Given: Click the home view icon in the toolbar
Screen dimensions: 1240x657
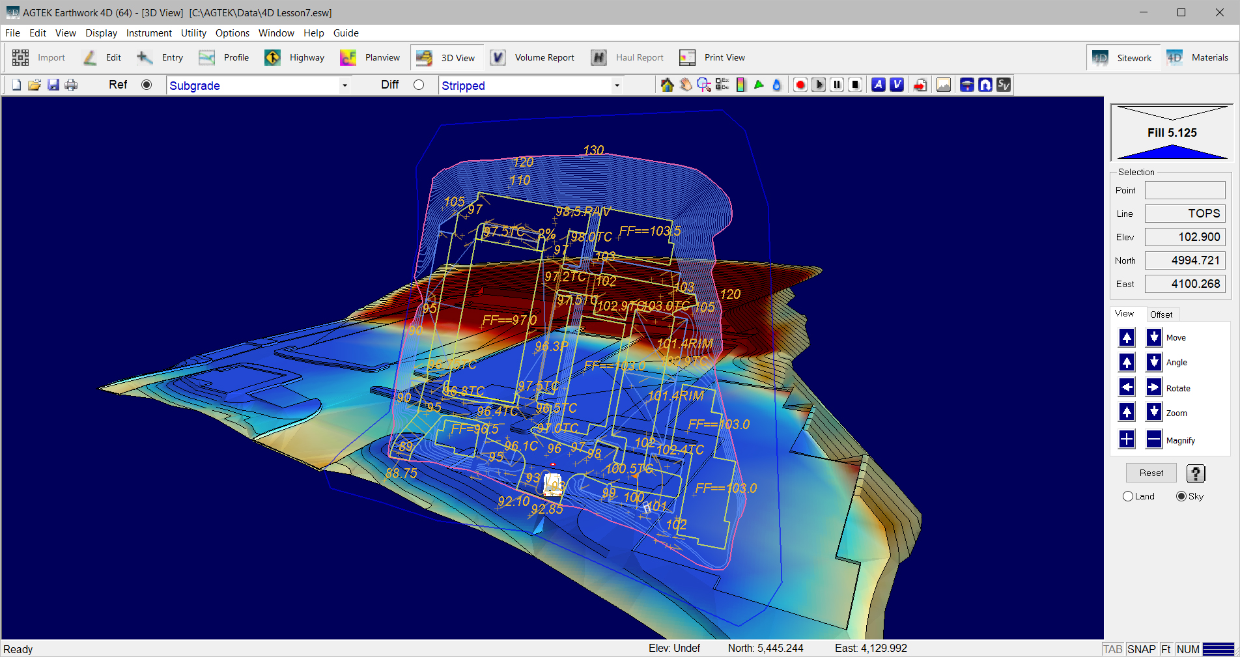Looking at the screenshot, I should pyautogui.click(x=667, y=85).
